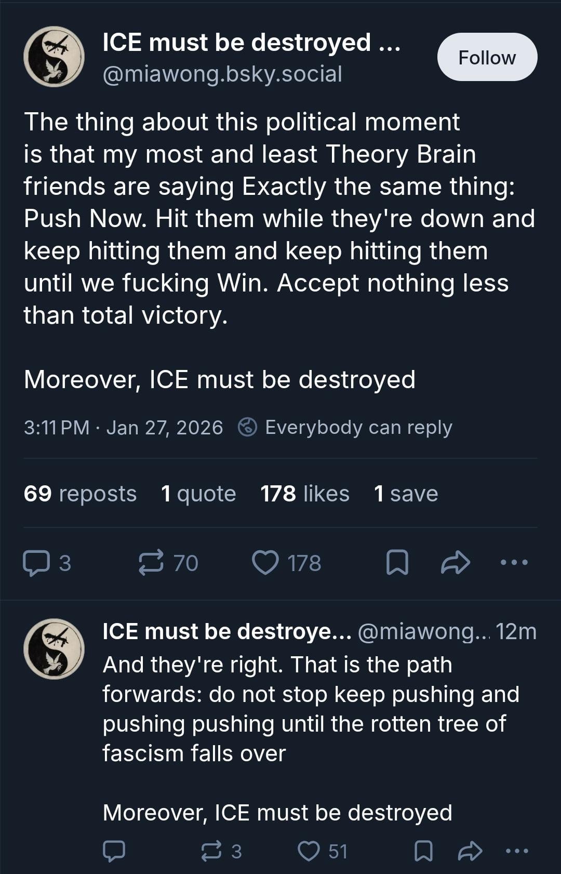This screenshot has height=874, width=561.
Task: Click the globe icon beside Everybody can reply
Action: click(x=247, y=427)
